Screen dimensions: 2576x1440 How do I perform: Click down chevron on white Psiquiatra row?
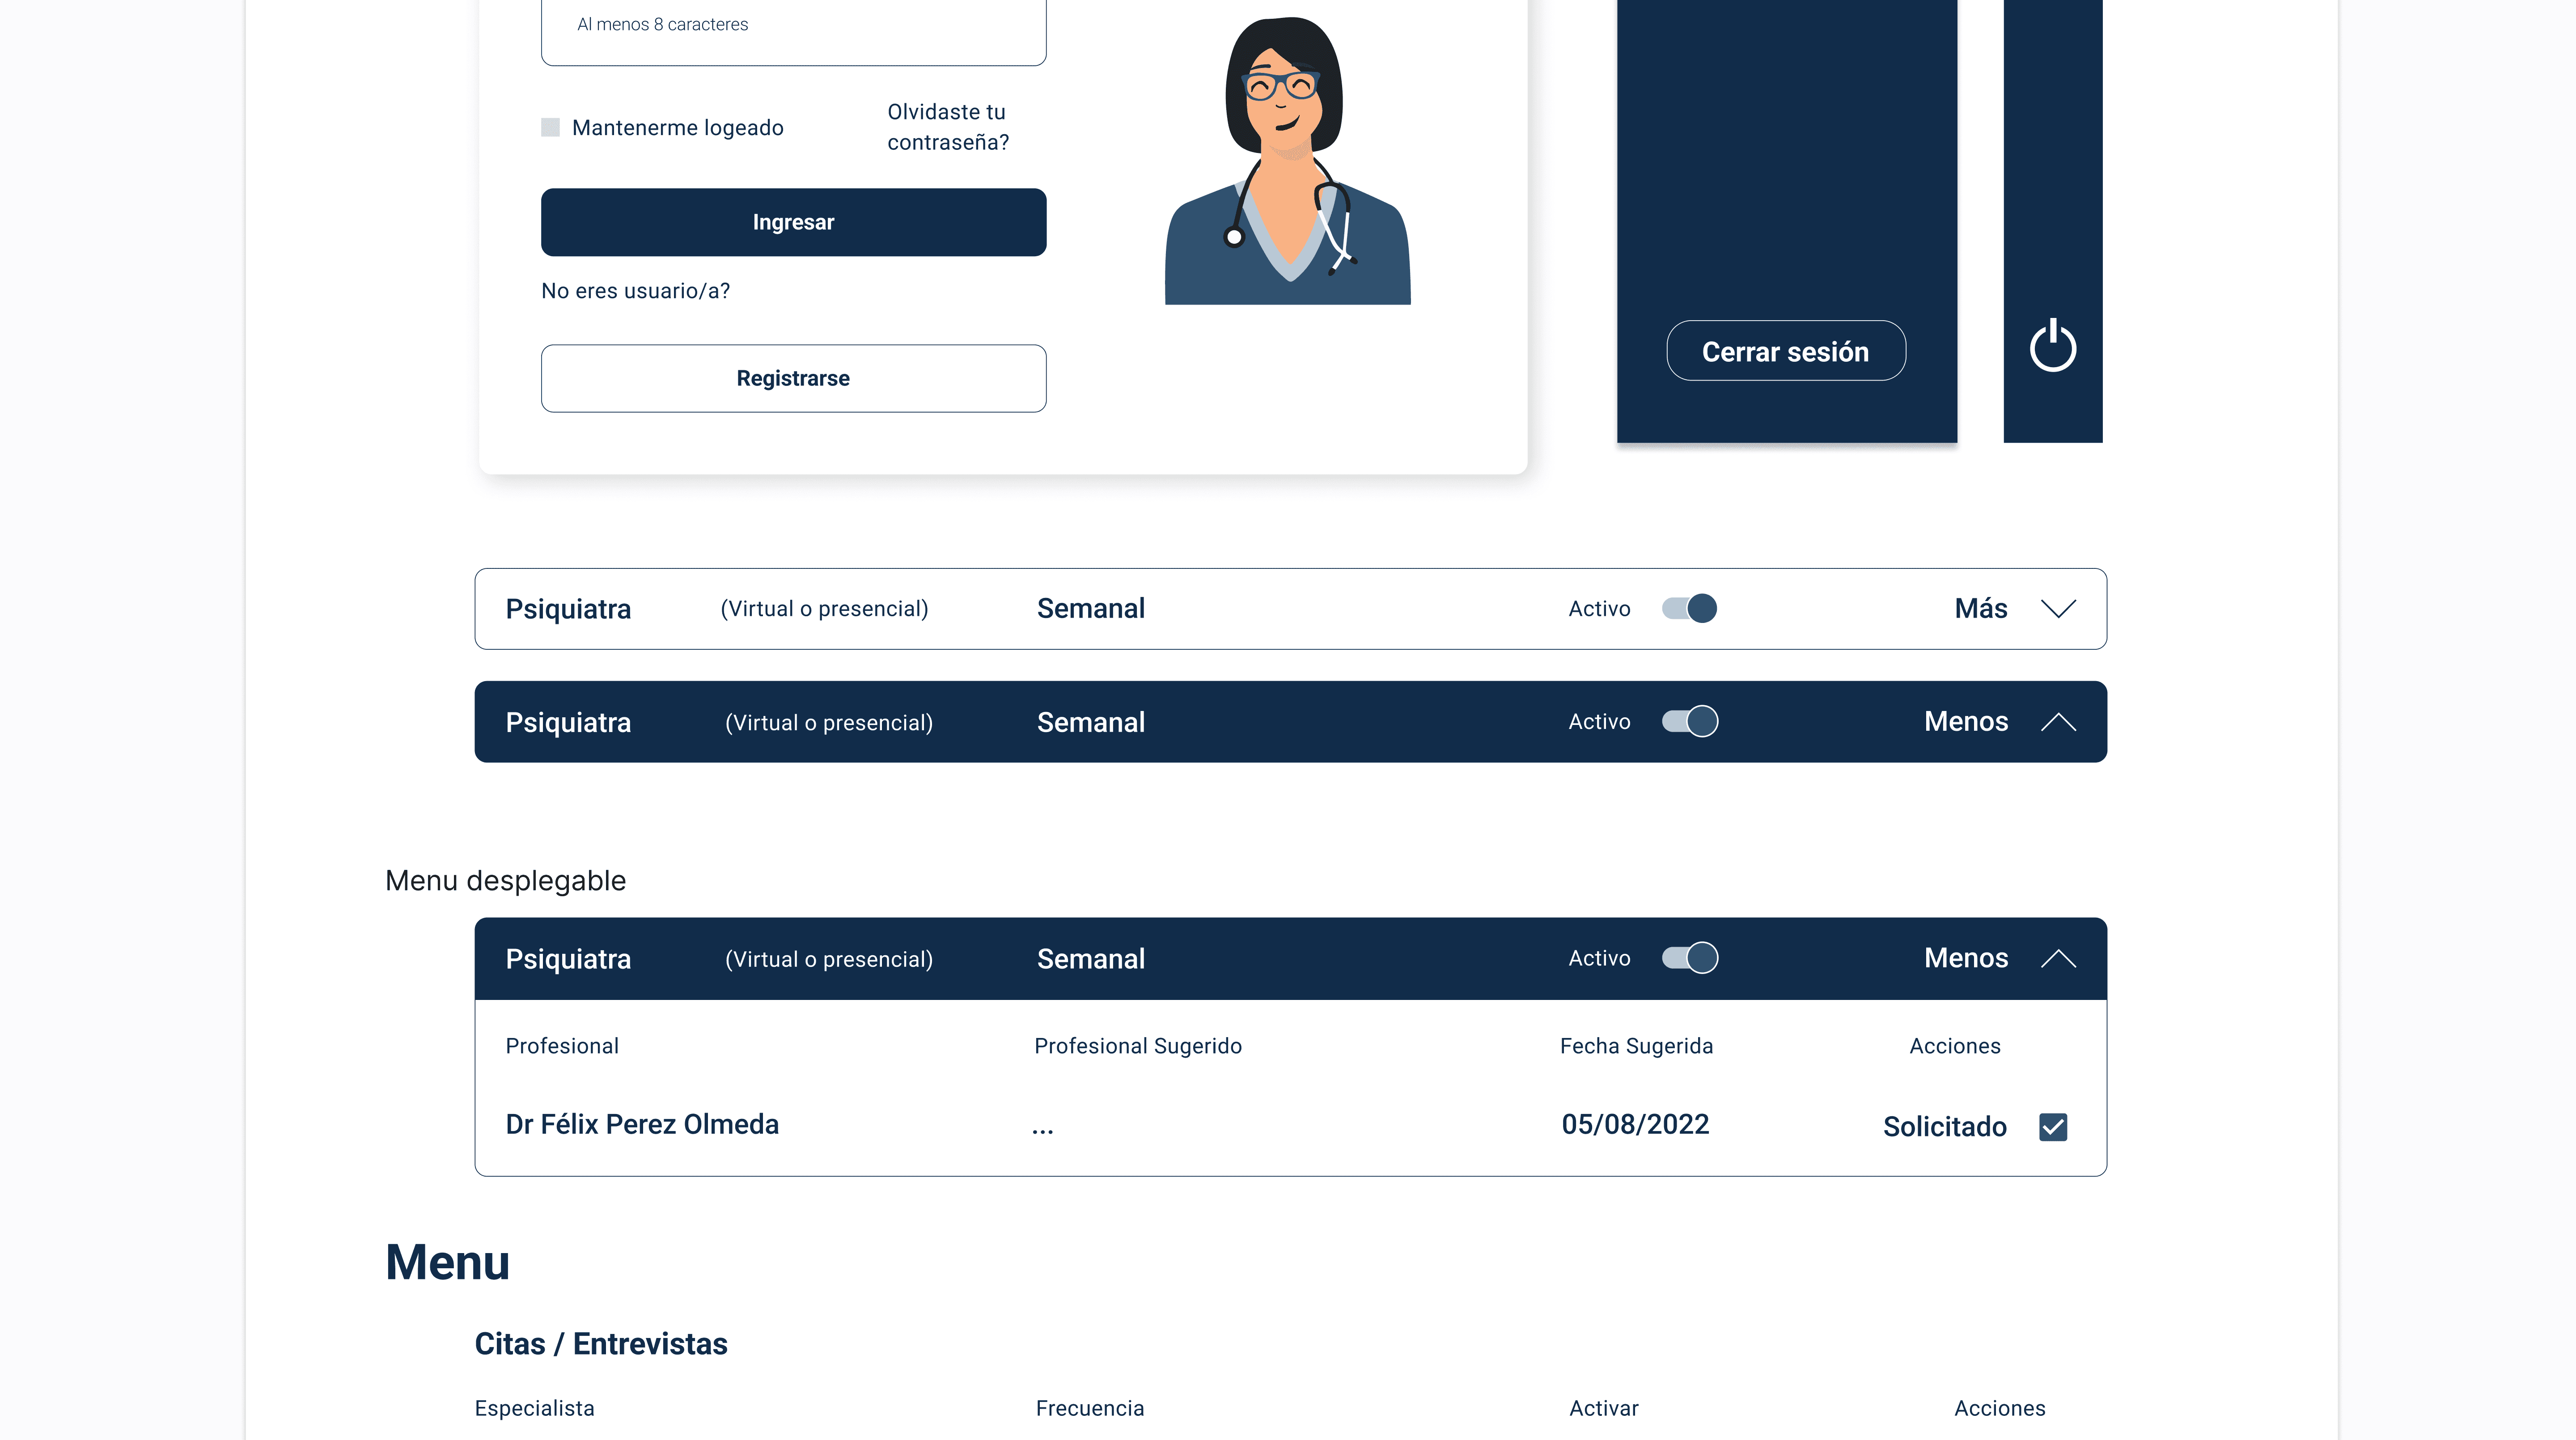tap(2058, 609)
